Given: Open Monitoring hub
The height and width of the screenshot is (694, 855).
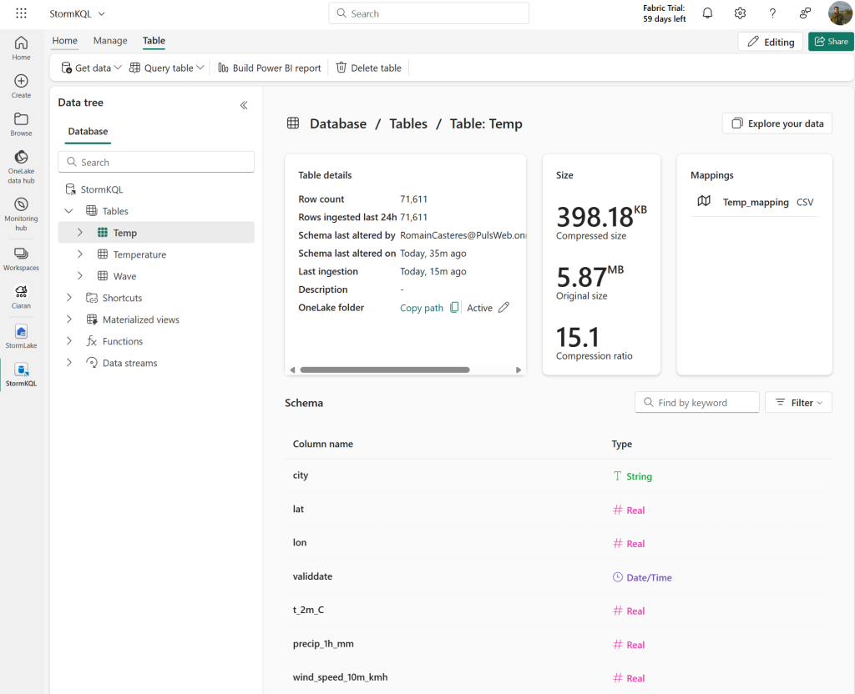Looking at the screenshot, I should [x=21, y=214].
